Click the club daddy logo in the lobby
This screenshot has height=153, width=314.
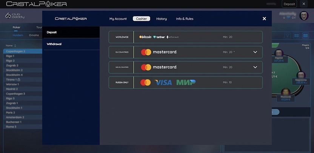point(15,15)
